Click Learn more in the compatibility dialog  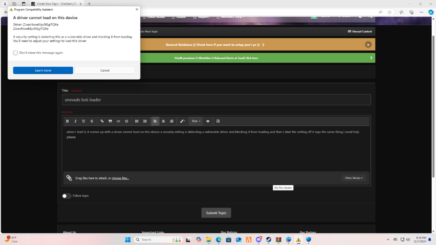click(x=43, y=70)
